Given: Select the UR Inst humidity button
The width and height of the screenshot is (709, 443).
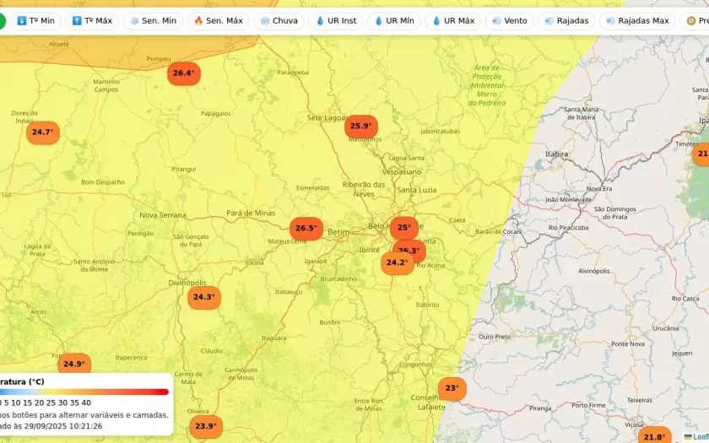Looking at the screenshot, I should click(x=336, y=20).
